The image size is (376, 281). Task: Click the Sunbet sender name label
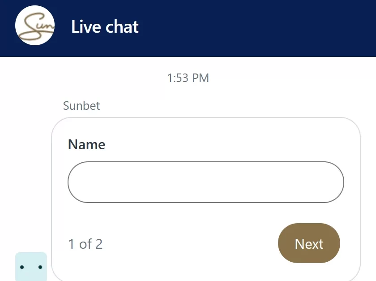coord(81,106)
